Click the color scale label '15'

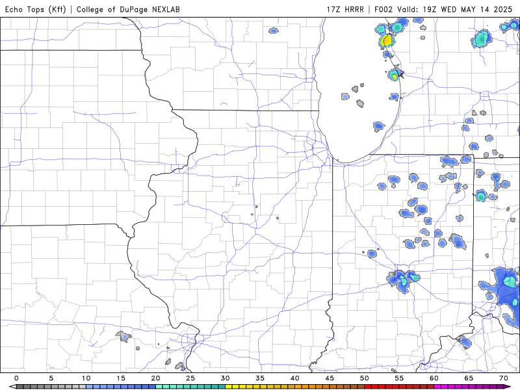coord(121,378)
